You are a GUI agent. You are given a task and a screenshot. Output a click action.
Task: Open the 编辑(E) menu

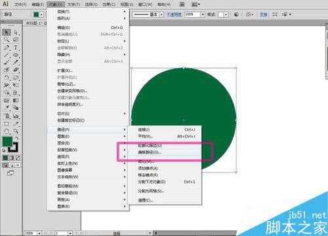click(x=38, y=5)
